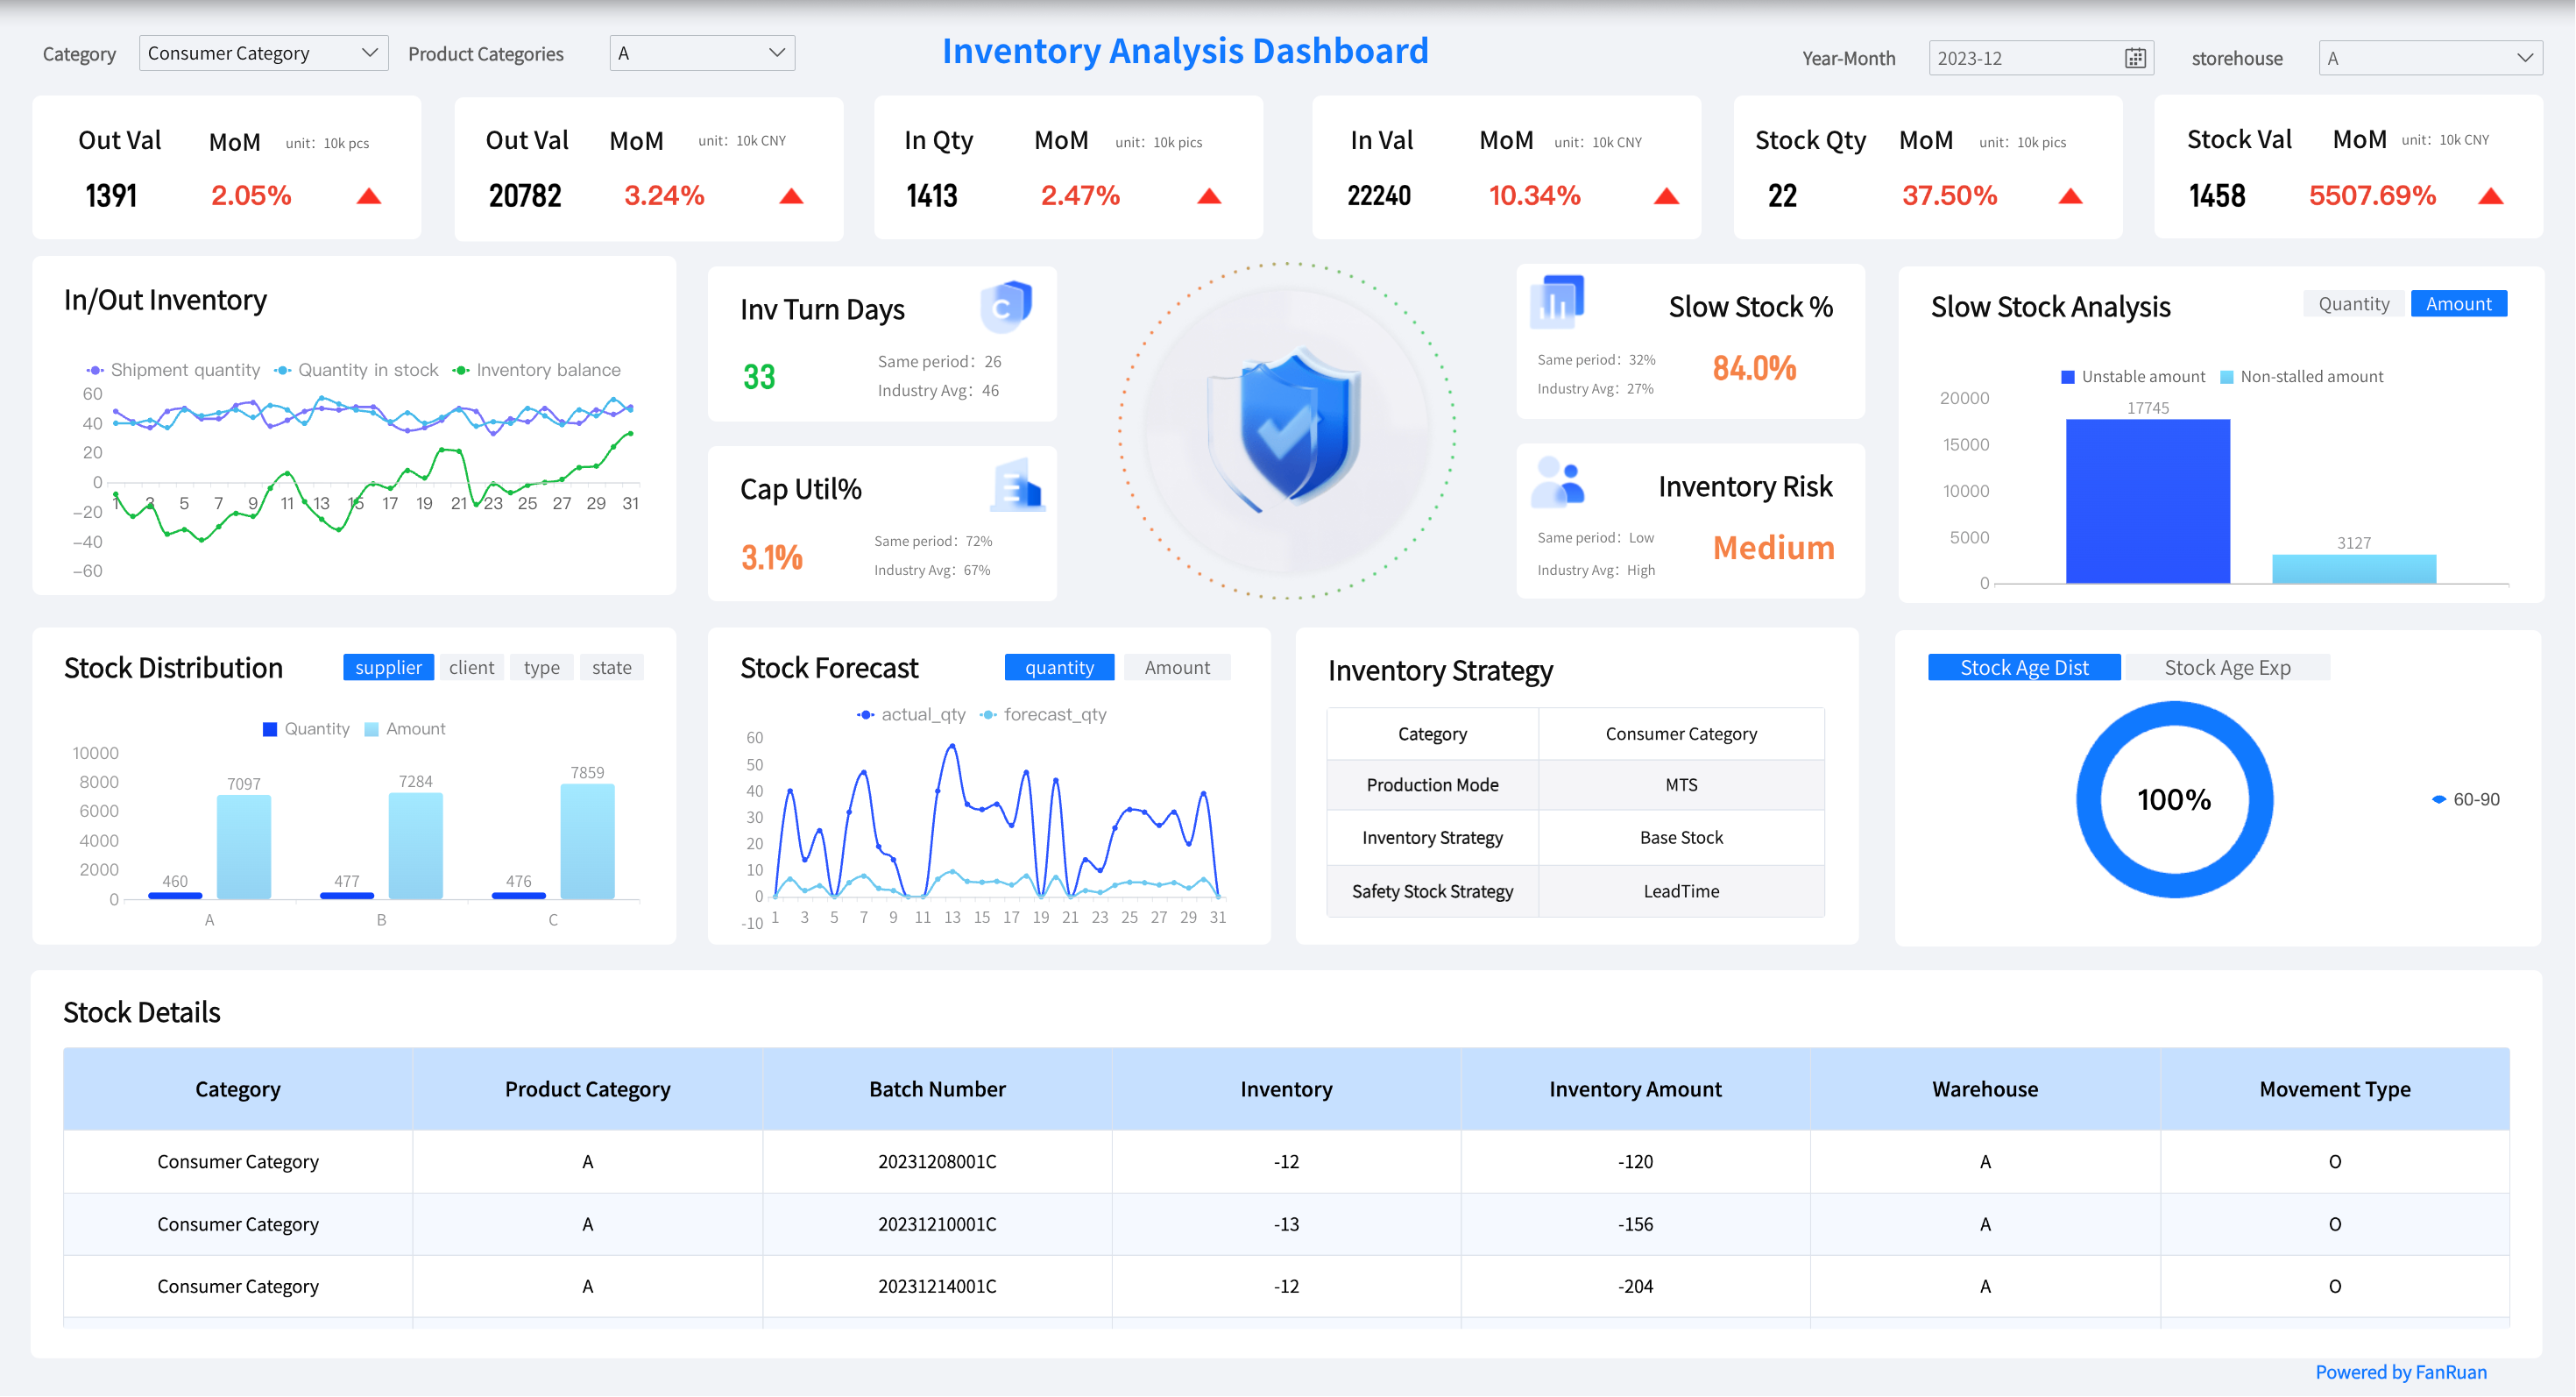The height and width of the screenshot is (1397, 2576).
Task: Click Amount legend swatch in Stock Distribution
Action: 372,729
